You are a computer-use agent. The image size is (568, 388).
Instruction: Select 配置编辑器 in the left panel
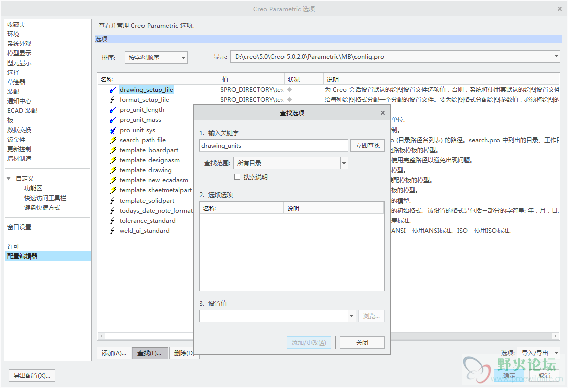47,256
